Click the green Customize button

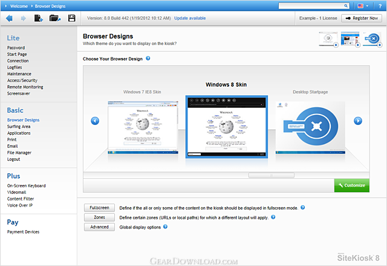[x=352, y=185]
